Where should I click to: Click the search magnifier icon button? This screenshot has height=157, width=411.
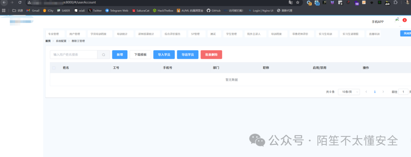coord(104,55)
